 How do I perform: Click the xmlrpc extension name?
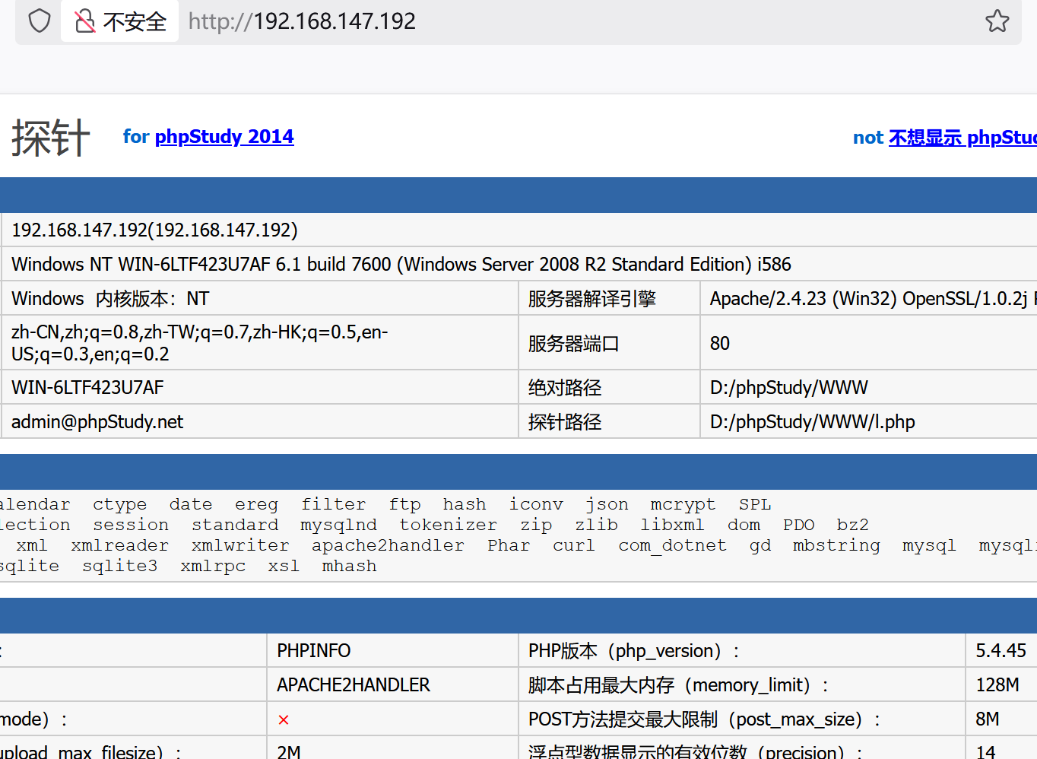click(213, 566)
